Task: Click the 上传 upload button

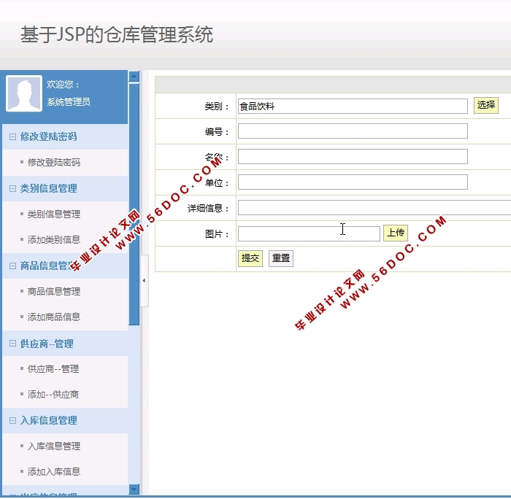Action: tap(395, 233)
